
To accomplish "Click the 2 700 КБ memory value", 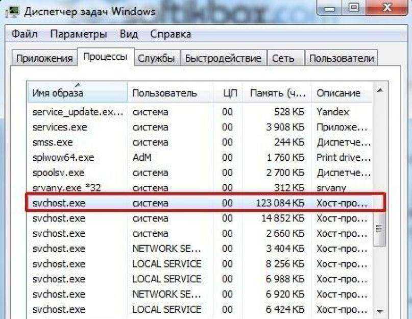I will point(285,173).
